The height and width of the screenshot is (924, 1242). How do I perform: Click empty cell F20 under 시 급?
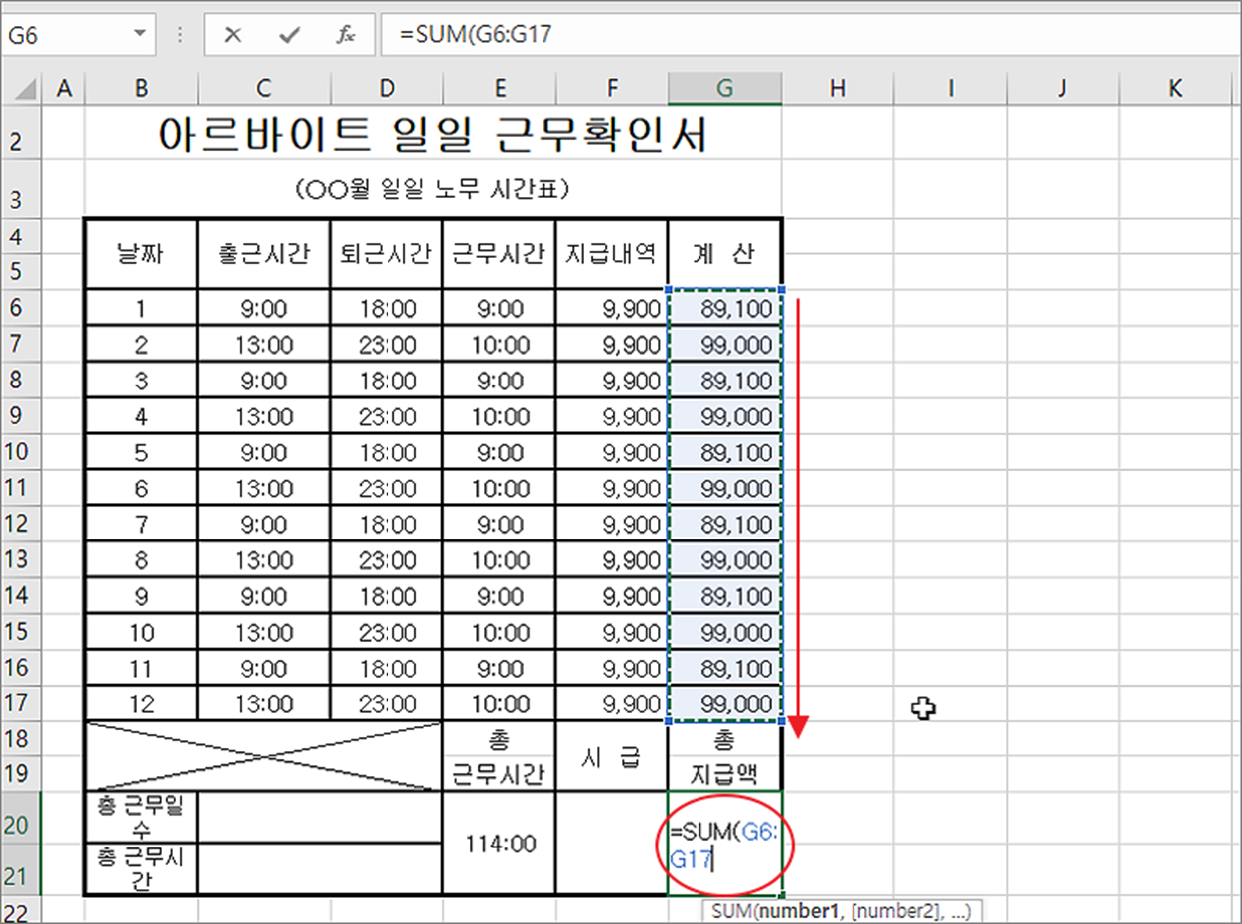[x=612, y=844]
